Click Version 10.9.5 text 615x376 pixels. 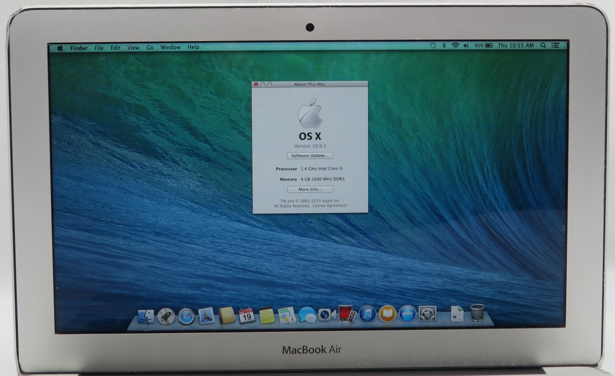click(310, 146)
